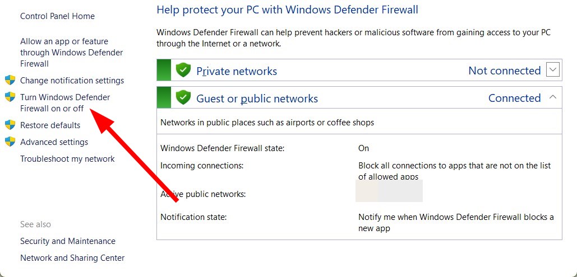The image size is (577, 277).
Task: Open Turn Windows Defender Firewall on or off
Action: (x=65, y=102)
